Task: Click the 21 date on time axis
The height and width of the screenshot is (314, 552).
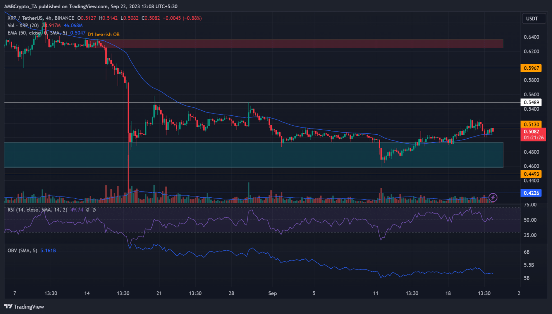Action: 159,293
